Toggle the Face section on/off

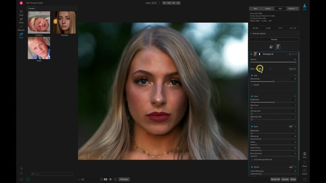pos(252,96)
